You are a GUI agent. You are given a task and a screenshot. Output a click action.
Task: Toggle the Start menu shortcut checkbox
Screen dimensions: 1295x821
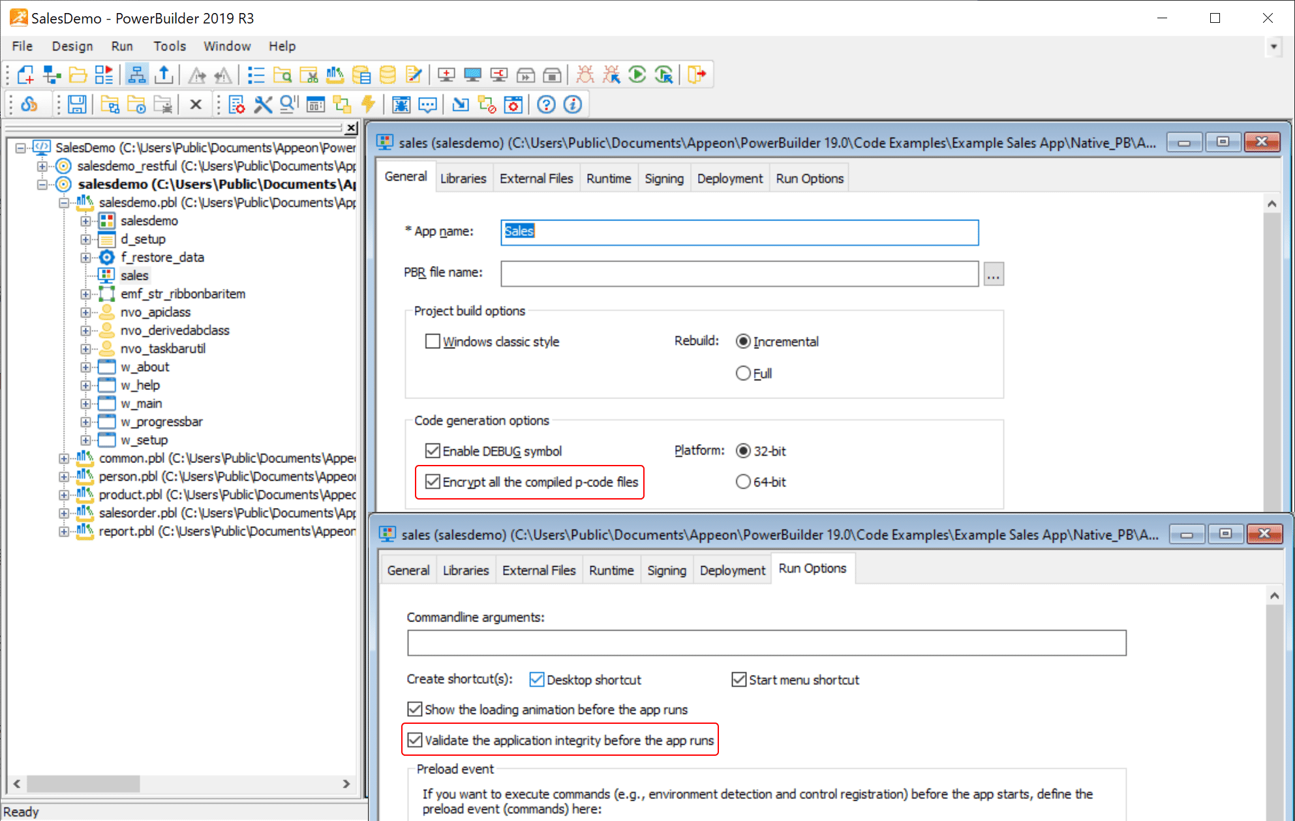click(x=739, y=679)
